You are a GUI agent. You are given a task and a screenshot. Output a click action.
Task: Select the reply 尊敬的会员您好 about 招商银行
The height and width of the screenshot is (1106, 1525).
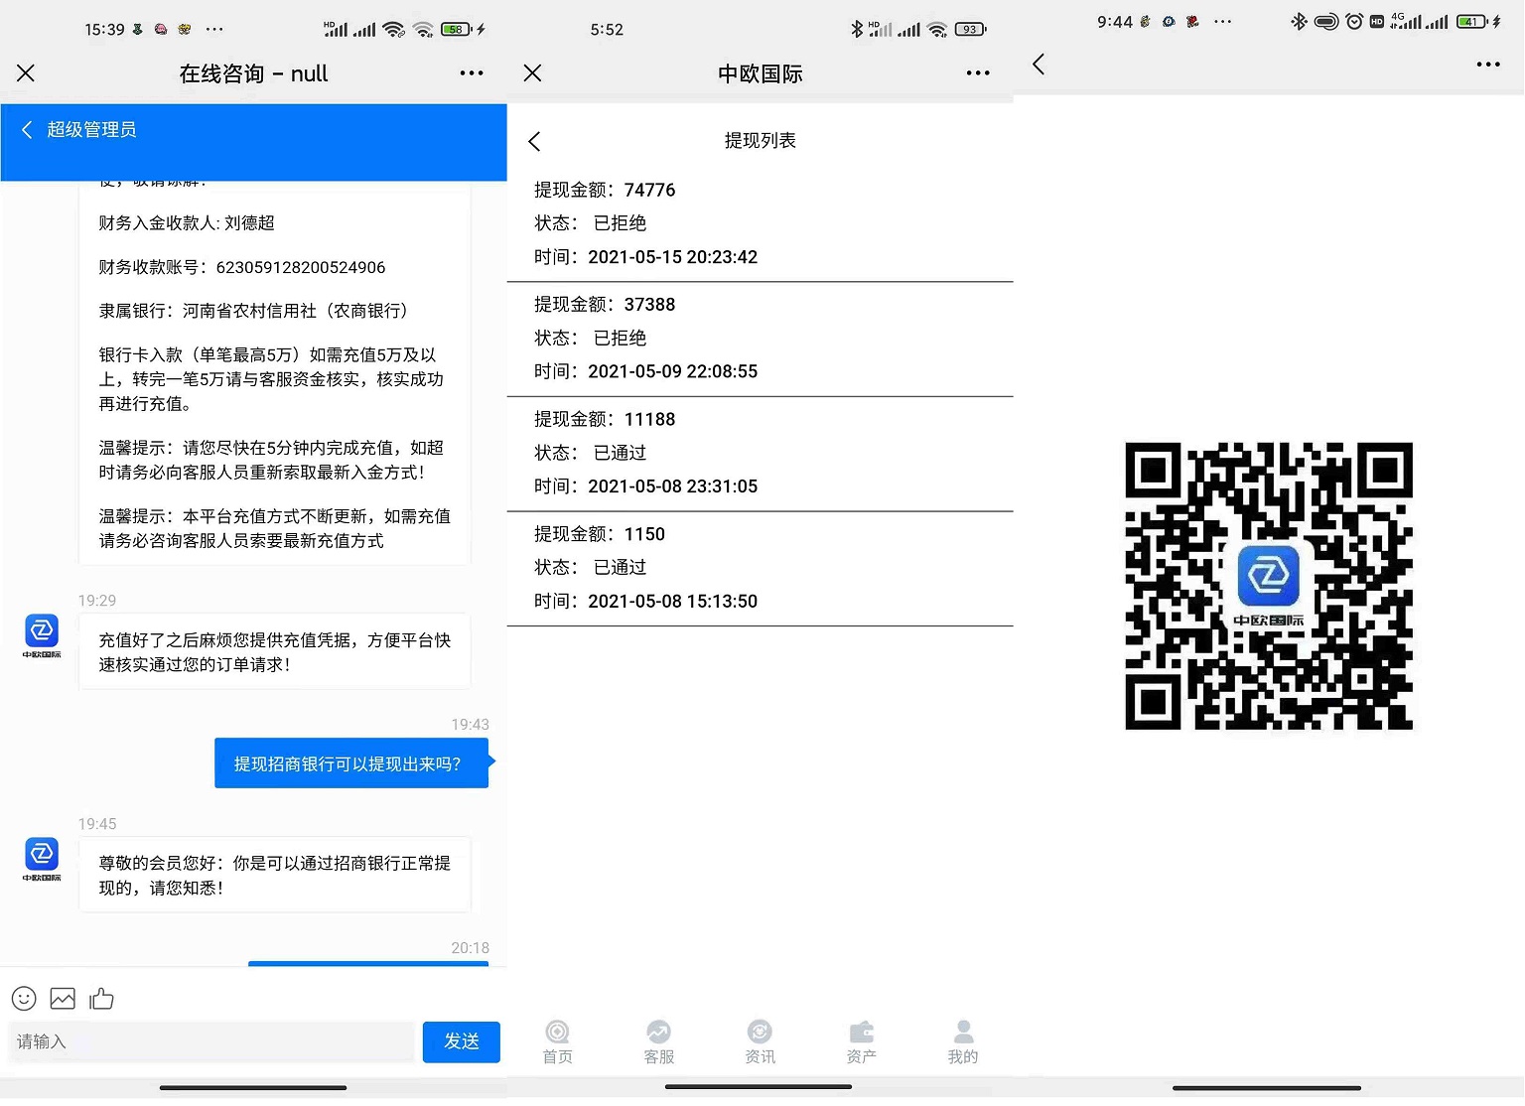(274, 876)
